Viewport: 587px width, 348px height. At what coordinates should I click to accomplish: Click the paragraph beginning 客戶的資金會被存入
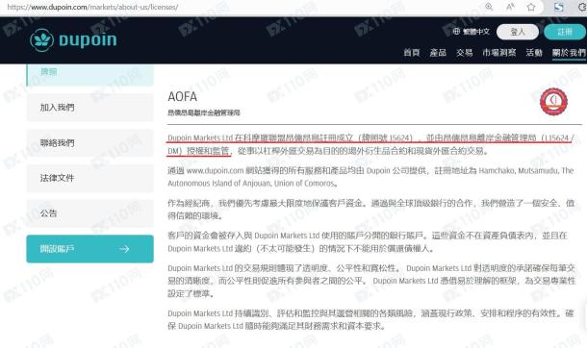tap(368, 242)
